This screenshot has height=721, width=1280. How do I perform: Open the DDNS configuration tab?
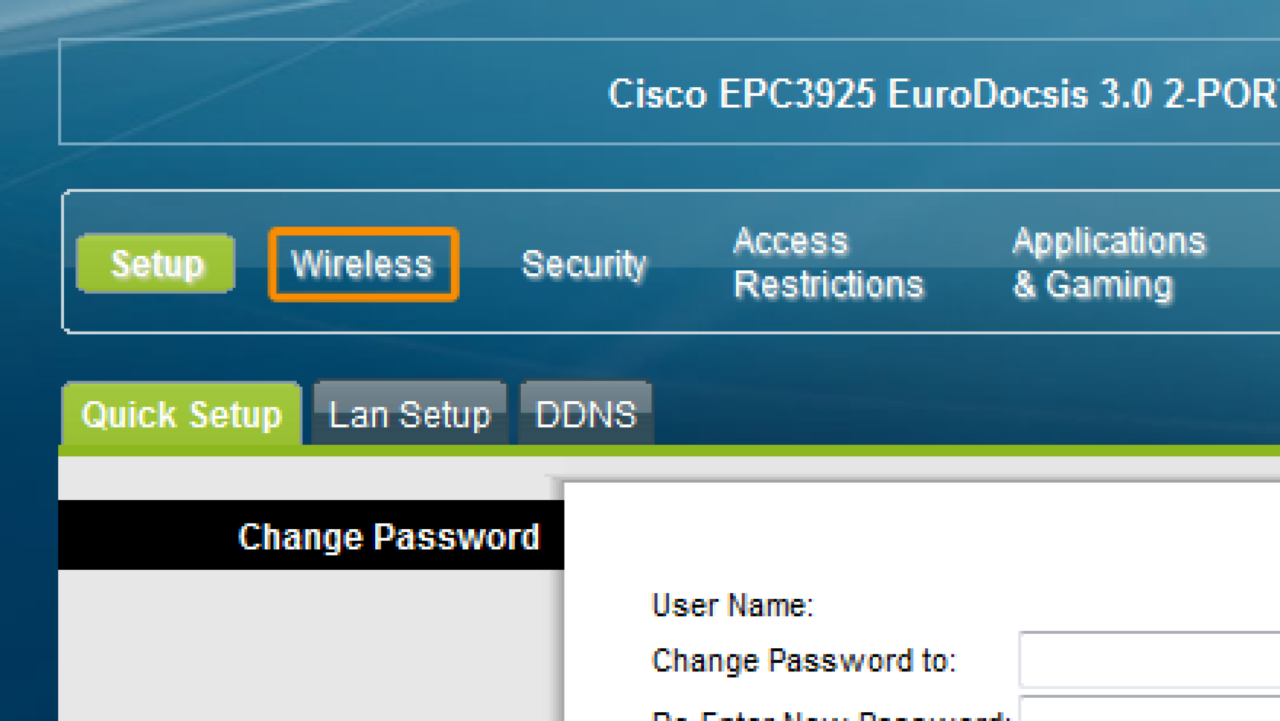[x=585, y=413]
